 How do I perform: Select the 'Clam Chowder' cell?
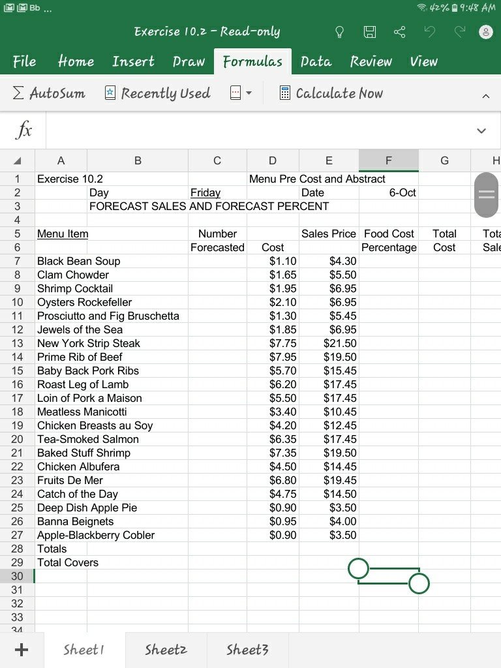click(73, 275)
